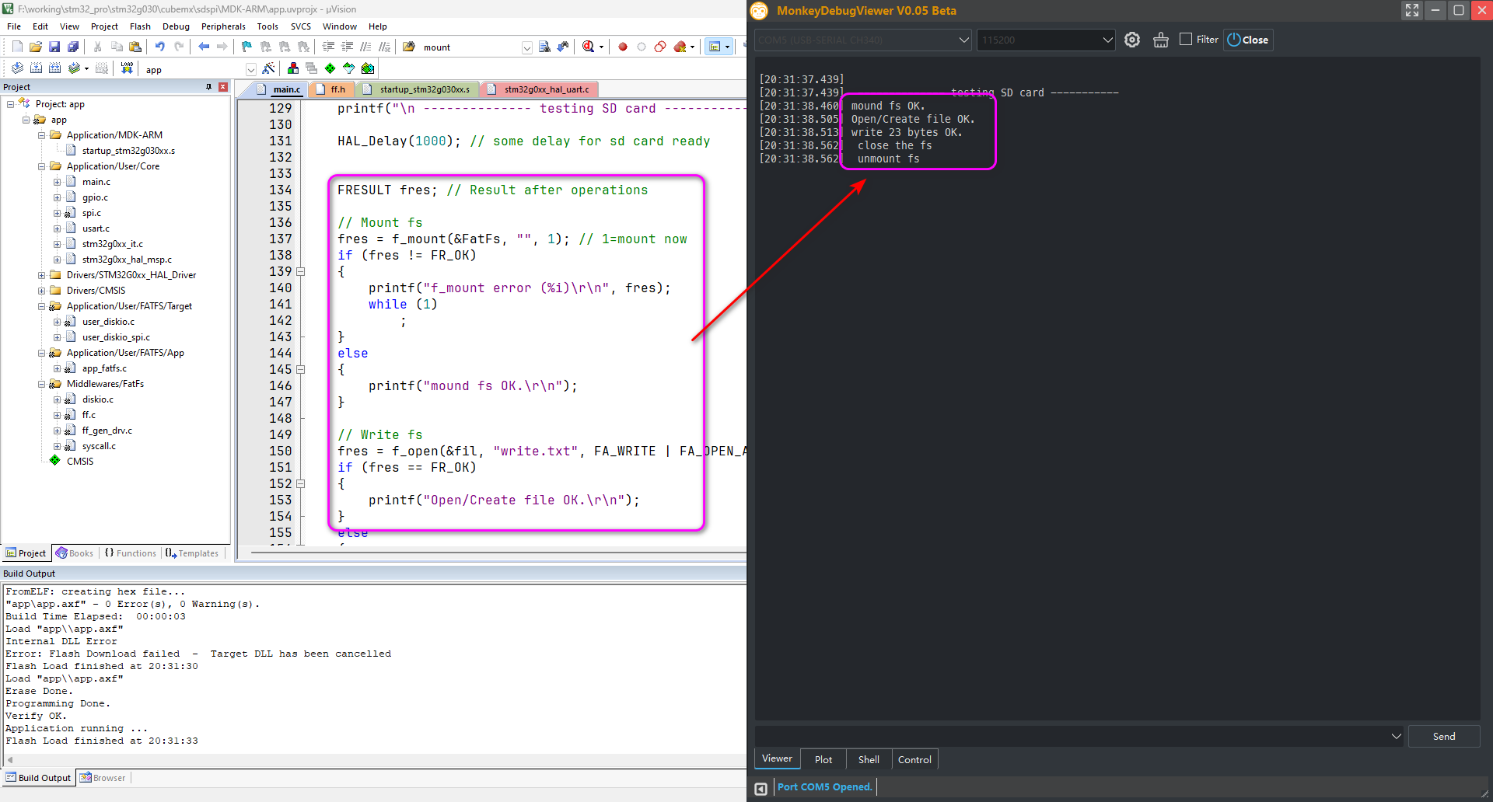Switch to the Plot tab in MonkeyDebugViewer
The image size is (1493, 802).
(823, 759)
